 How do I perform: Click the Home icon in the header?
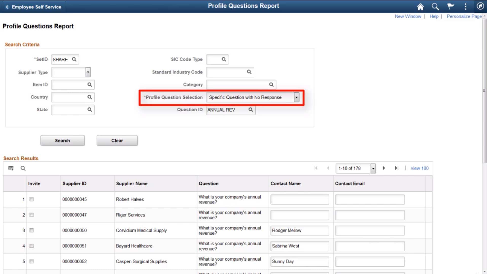[x=420, y=7]
